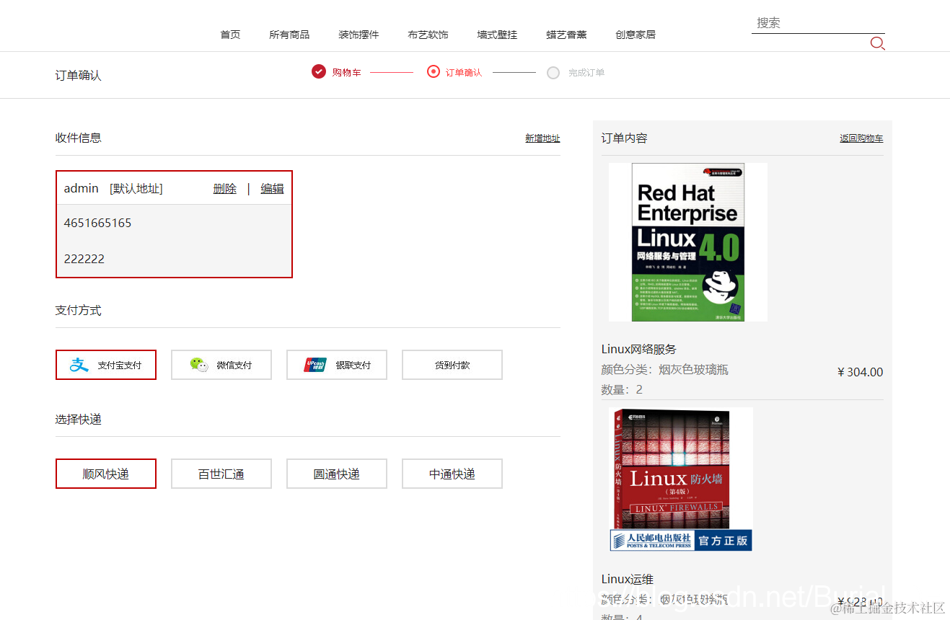Screen dimensions: 950x620
Task: Click the 完成订单 step label
Action: point(586,73)
